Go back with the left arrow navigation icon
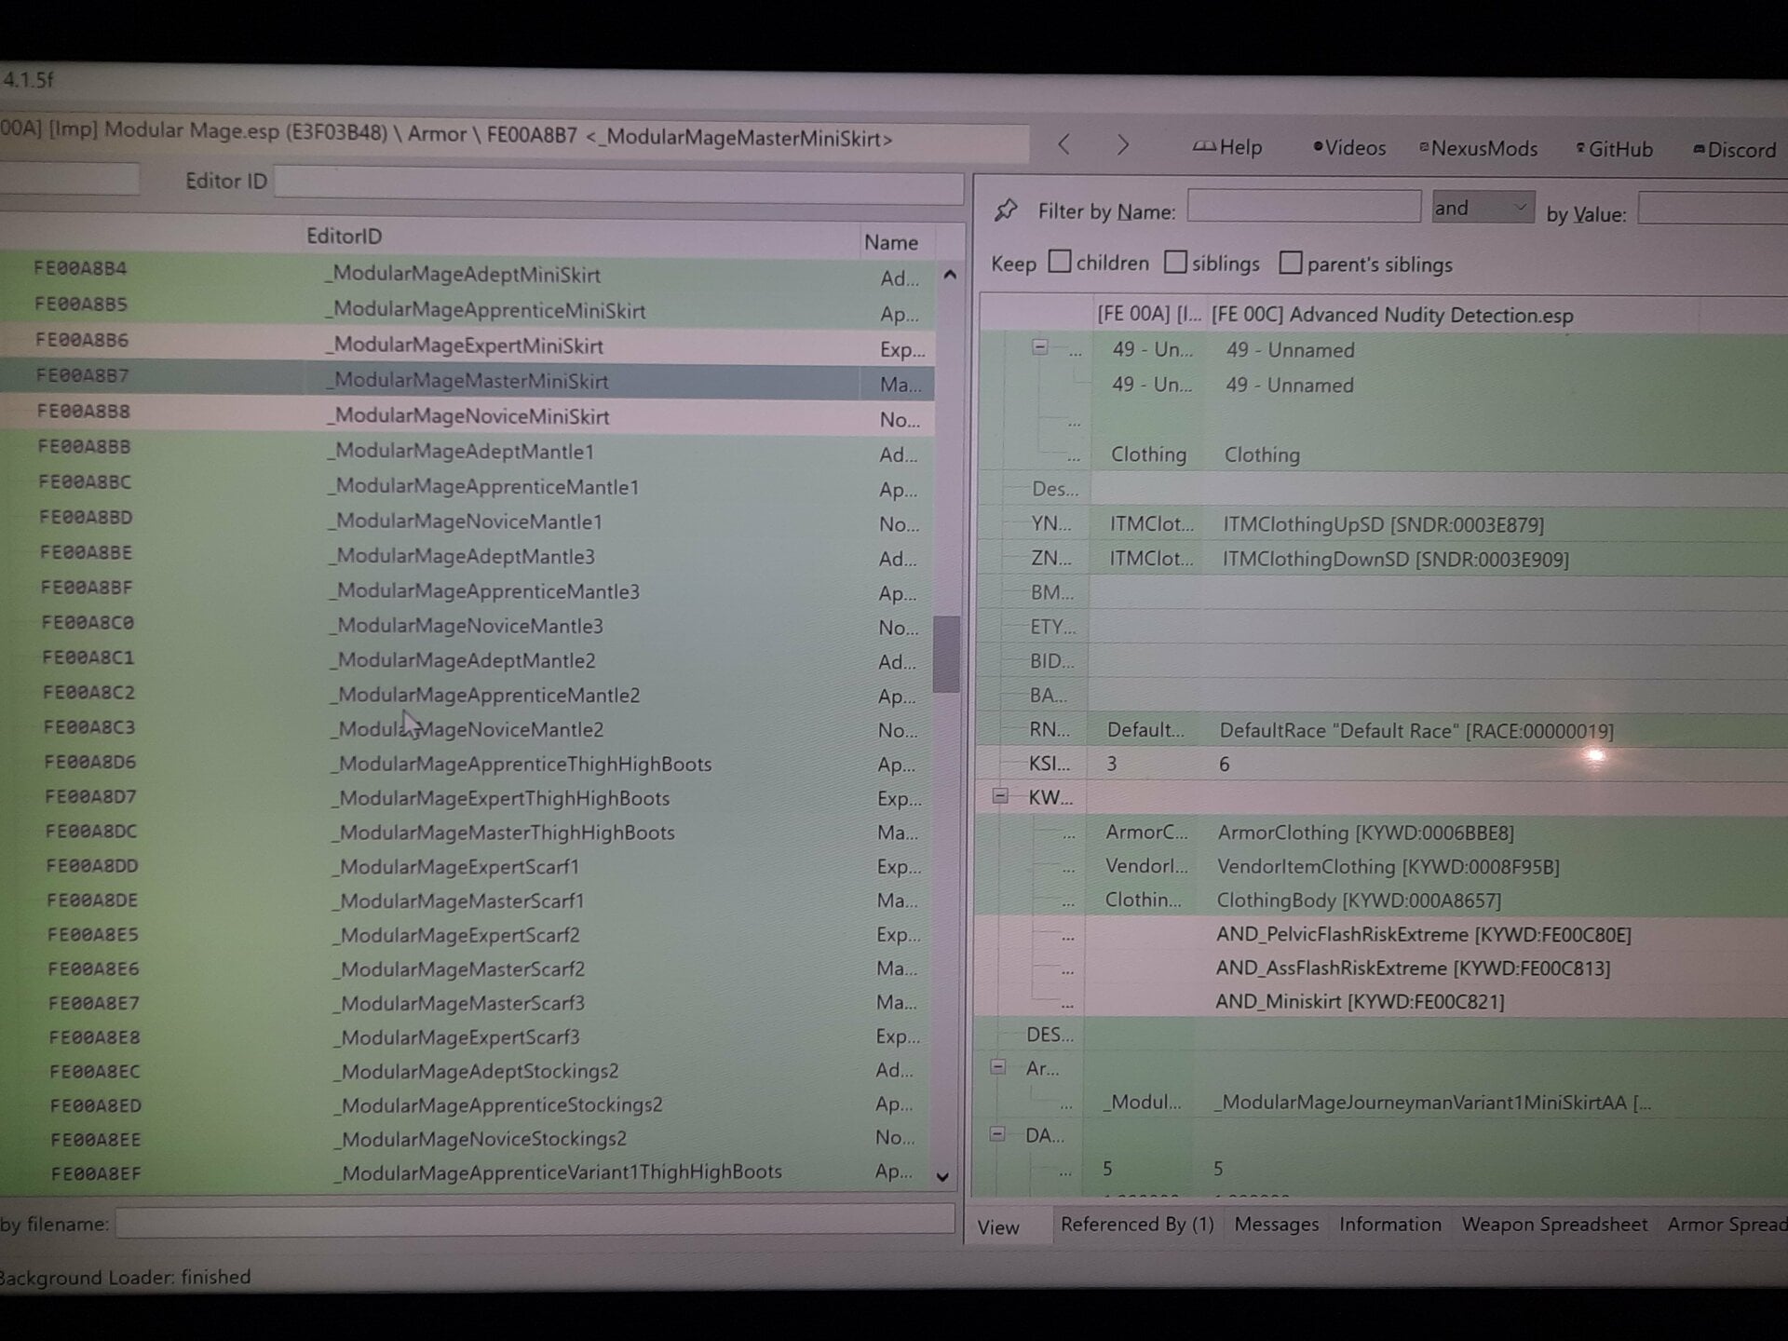 [1063, 144]
